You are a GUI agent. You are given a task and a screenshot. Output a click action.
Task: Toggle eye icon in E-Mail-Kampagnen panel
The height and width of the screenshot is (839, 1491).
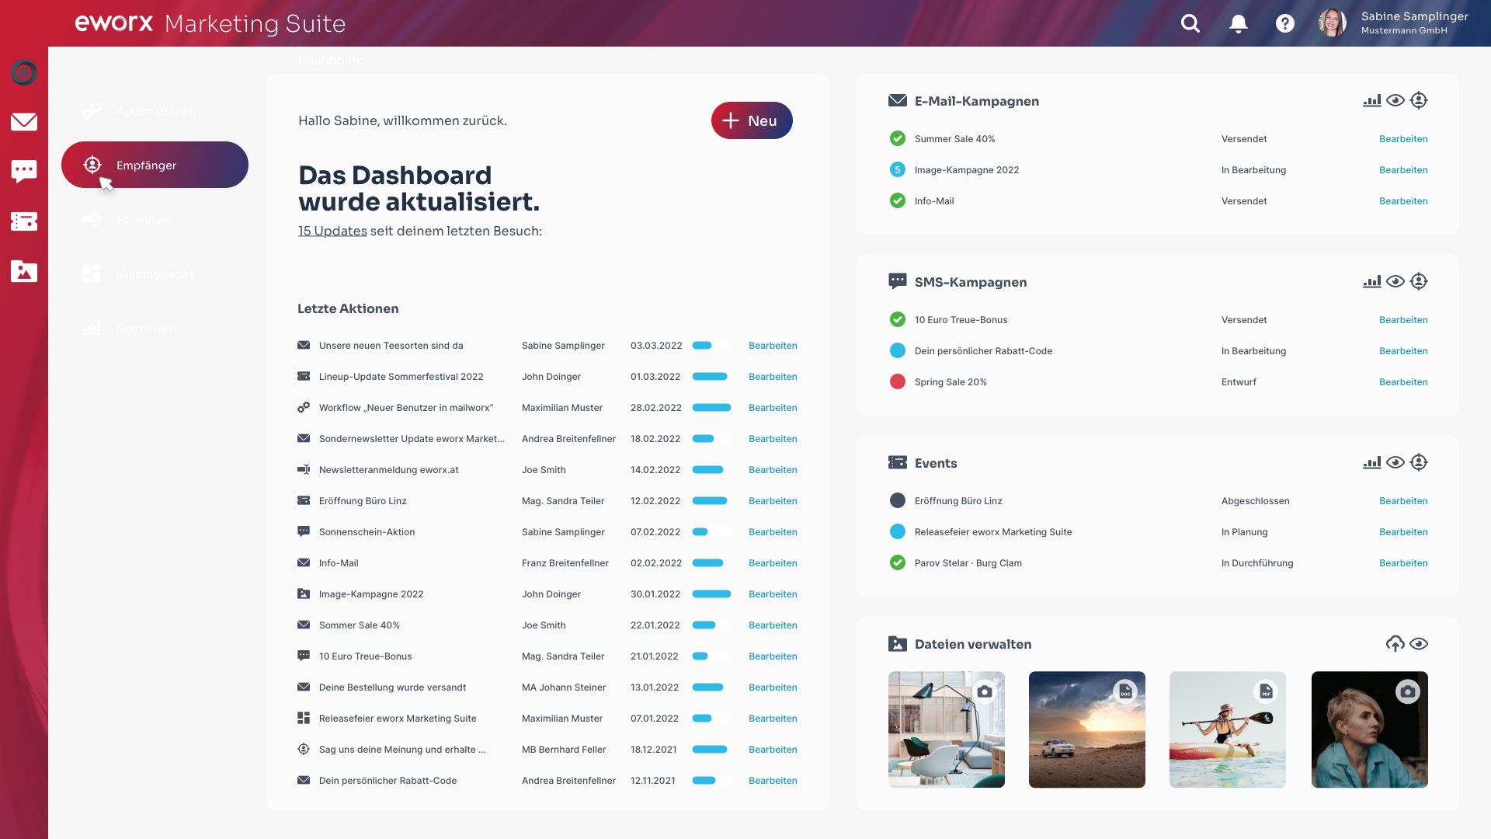[x=1395, y=101]
